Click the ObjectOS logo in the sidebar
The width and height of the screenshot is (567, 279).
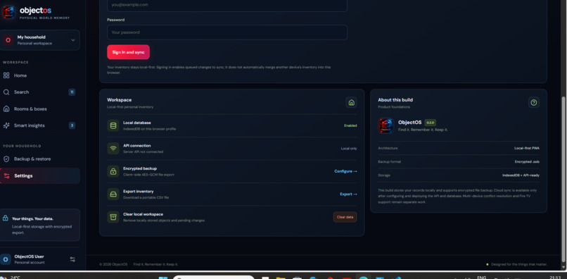8,12
